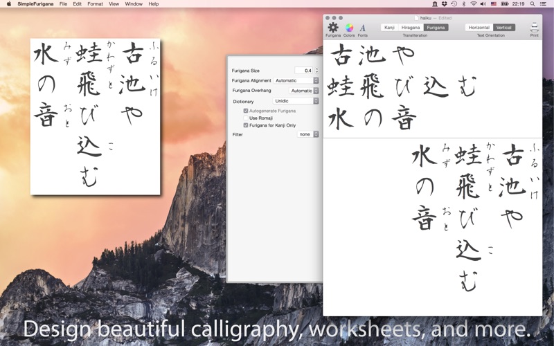This screenshot has height=346, width=554.
Task: Click the Print icon
Action: click(534, 28)
